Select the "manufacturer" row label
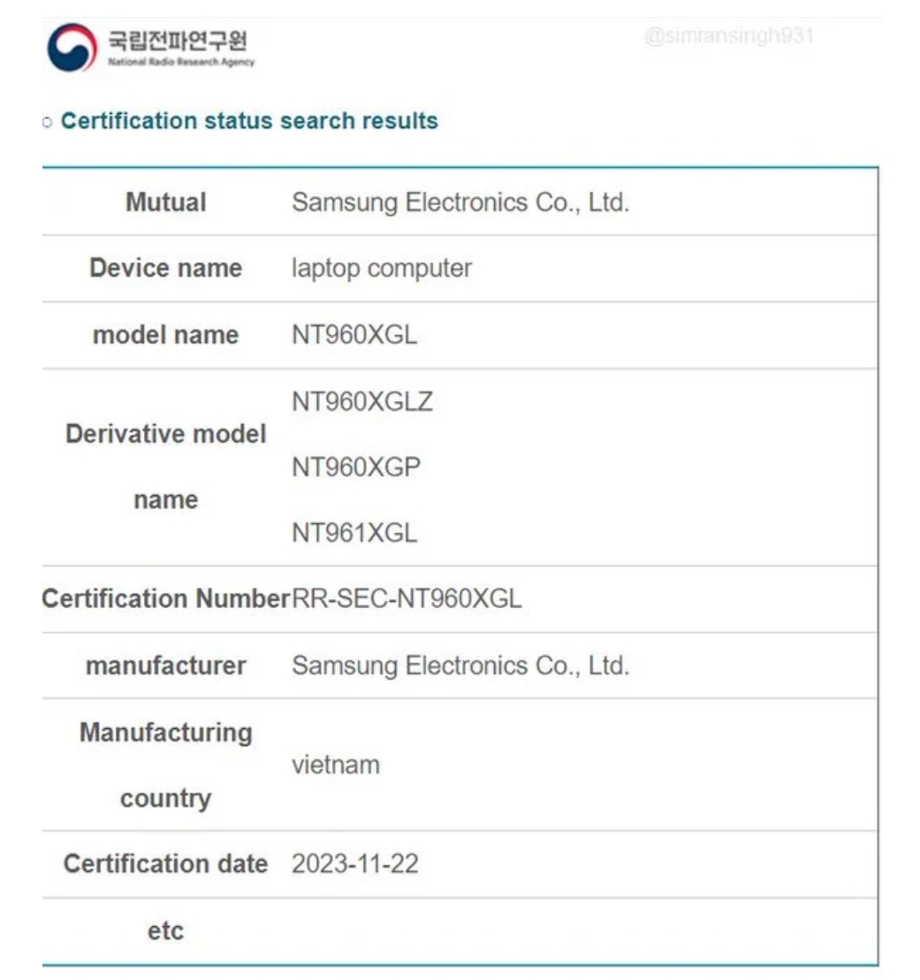The image size is (920, 980). 165,665
